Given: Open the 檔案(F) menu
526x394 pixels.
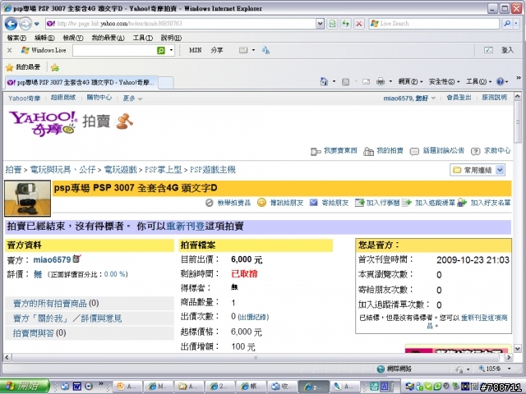Looking at the screenshot, I should pos(16,38).
